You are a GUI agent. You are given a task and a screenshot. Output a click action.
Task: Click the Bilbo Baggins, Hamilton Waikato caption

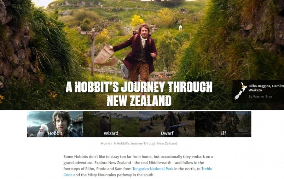(x=266, y=88)
